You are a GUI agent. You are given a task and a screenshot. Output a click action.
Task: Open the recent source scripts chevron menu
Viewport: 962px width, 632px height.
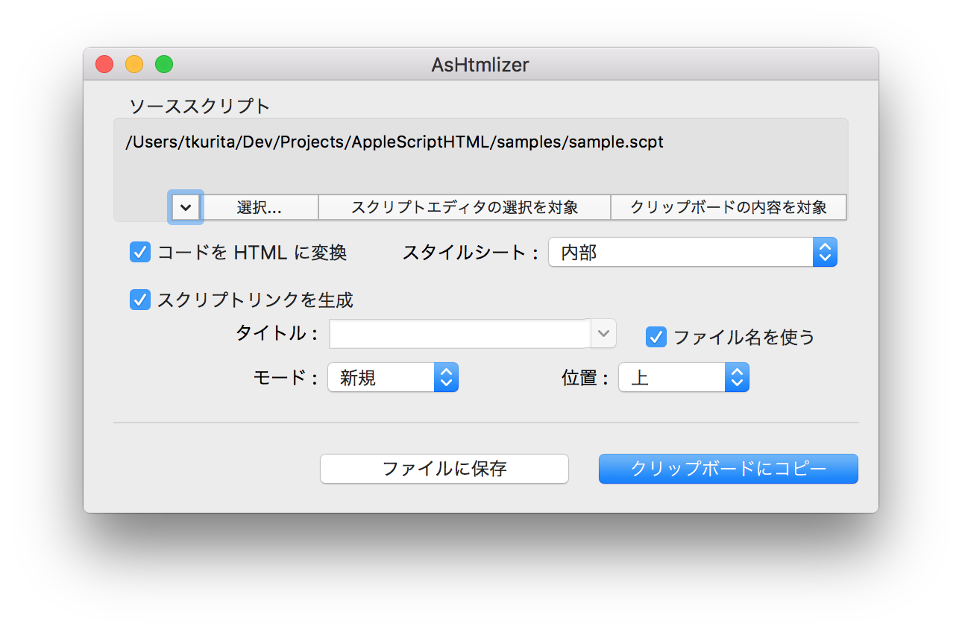pos(186,207)
